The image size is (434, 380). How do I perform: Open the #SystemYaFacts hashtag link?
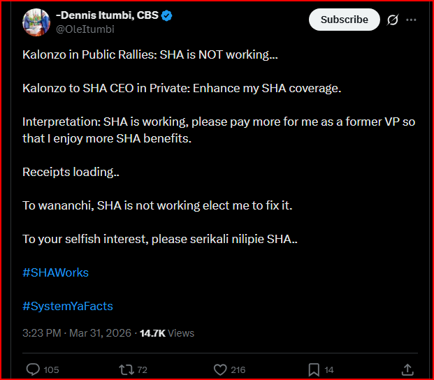click(68, 306)
